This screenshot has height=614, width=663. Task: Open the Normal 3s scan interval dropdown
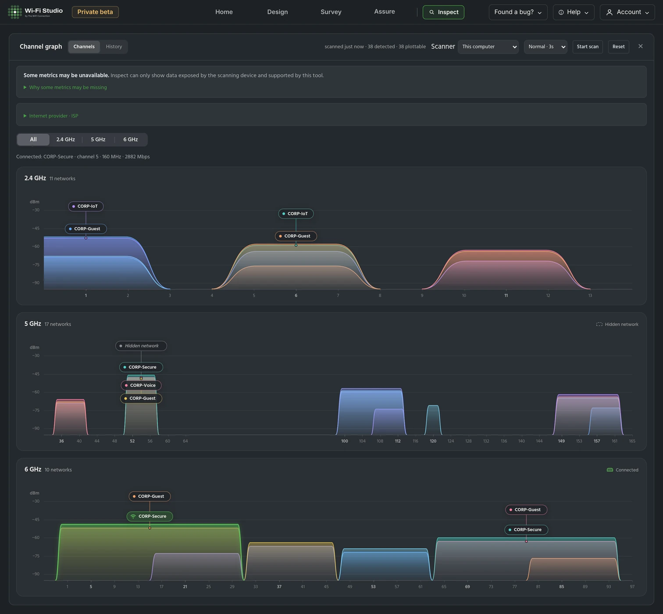point(545,46)
